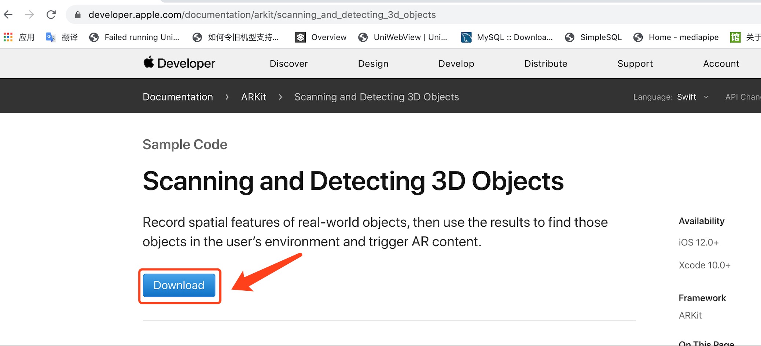Open the SimpleSQL bookmark
The image size is (761, 346).
tap(593, 37)
